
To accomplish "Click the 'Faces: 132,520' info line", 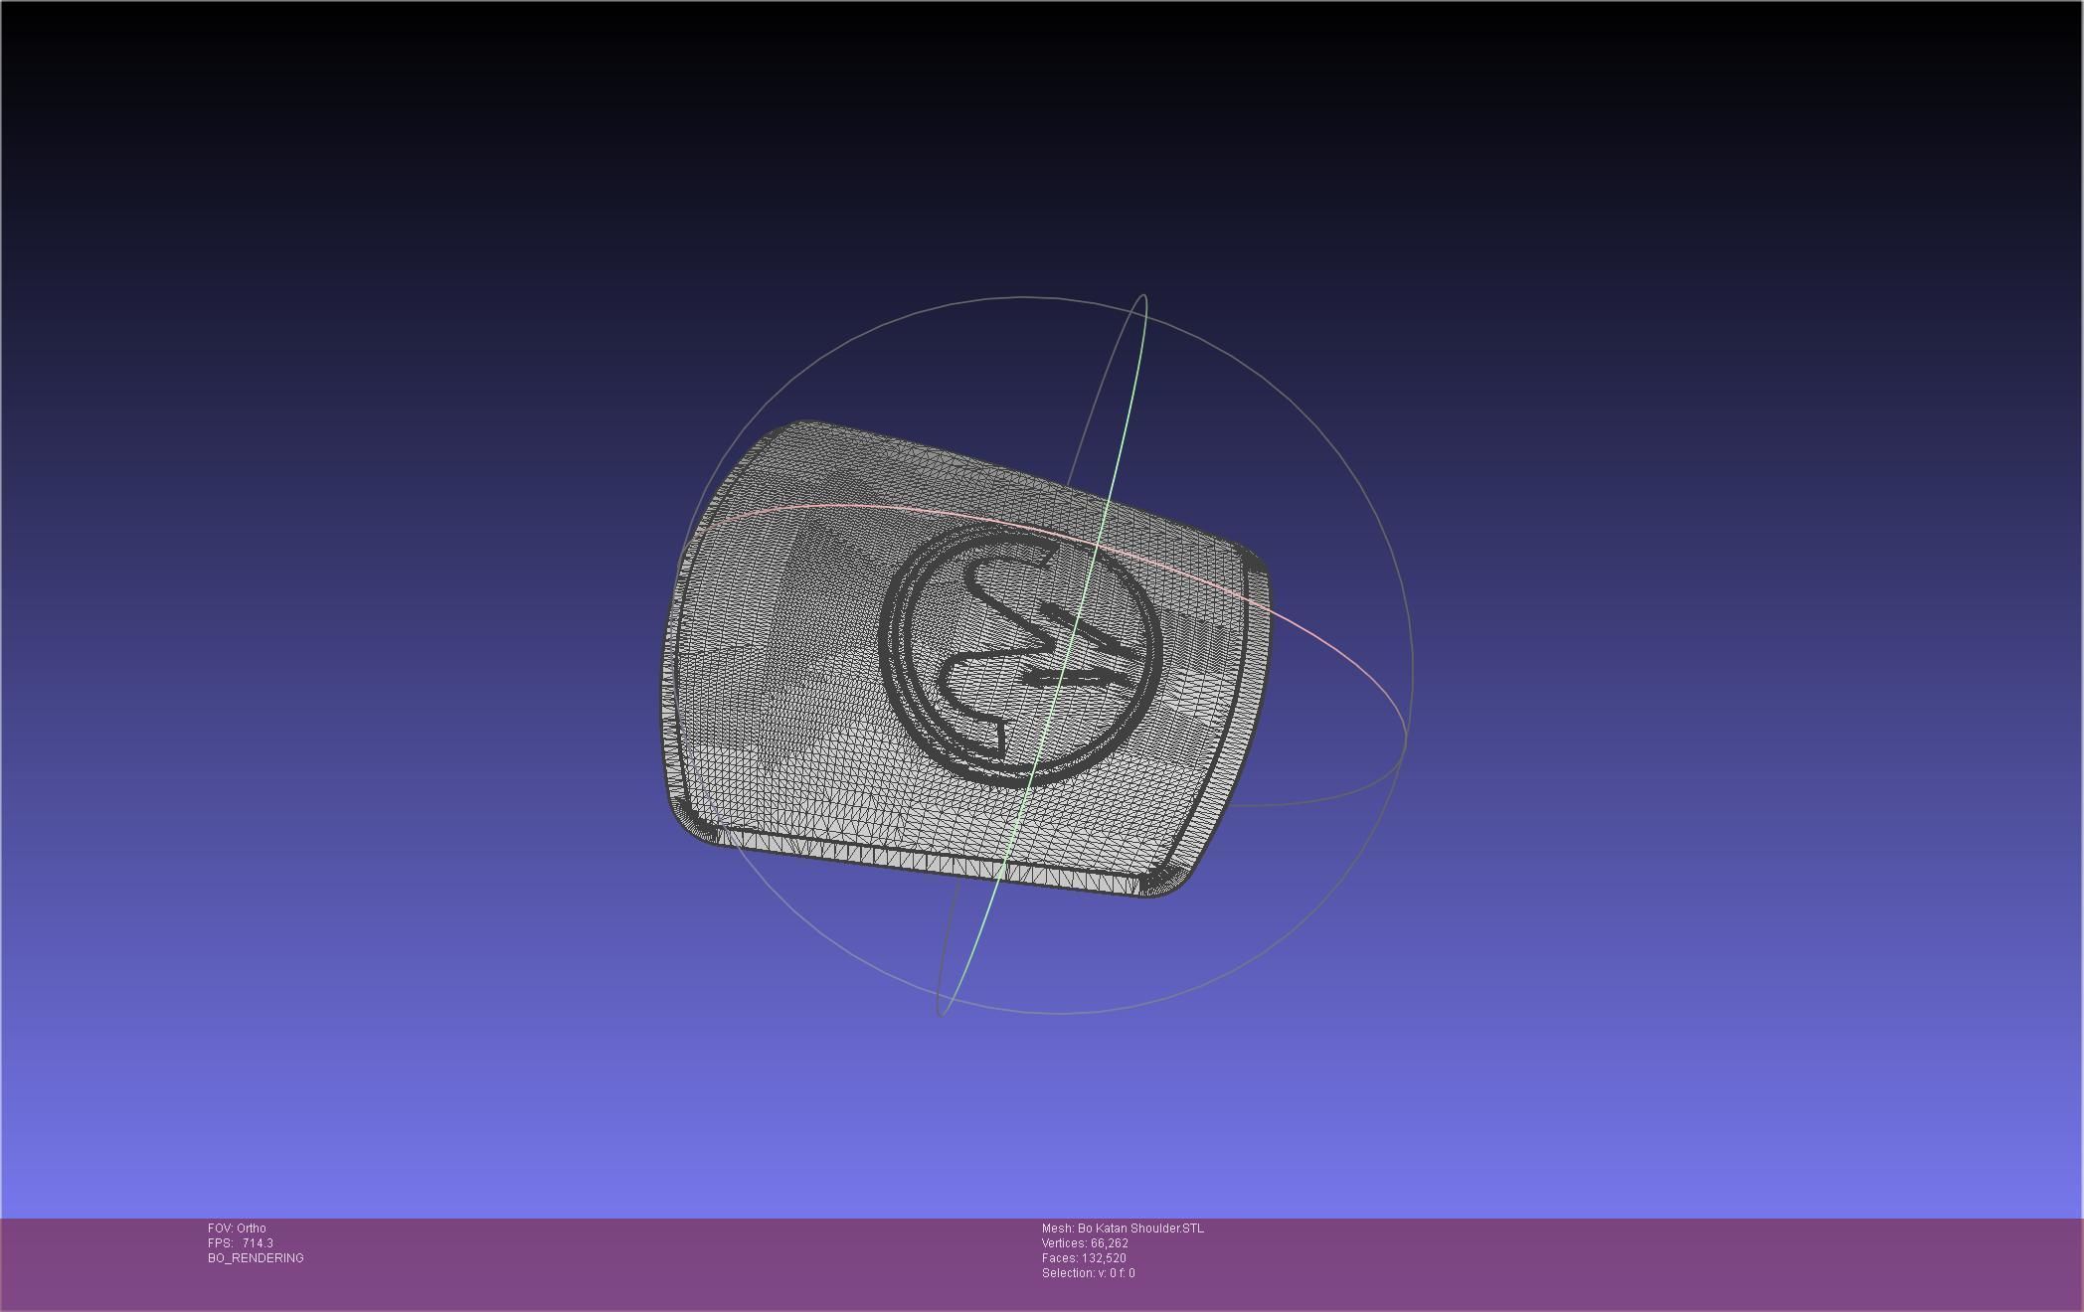I will [x=1084, y=1258].
